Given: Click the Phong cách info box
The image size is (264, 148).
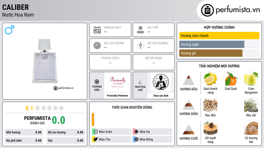Looking at the screenshot, I should tap(110, 62).
